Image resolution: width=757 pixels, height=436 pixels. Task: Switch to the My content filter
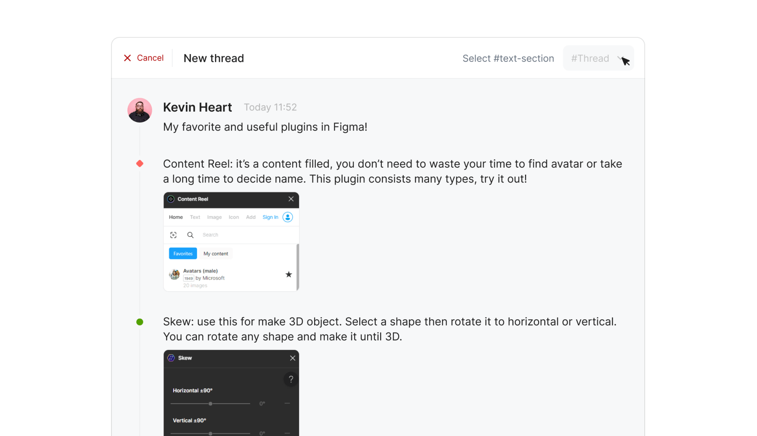click(x=216, y=254)
